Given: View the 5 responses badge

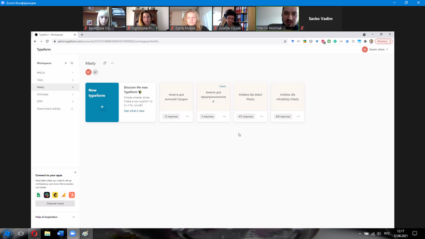Looking at the screenshot, I should [208, 116].
